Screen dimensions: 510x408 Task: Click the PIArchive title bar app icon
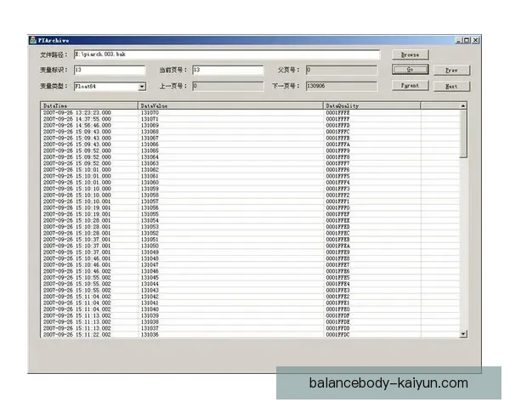tap(32, 40)
